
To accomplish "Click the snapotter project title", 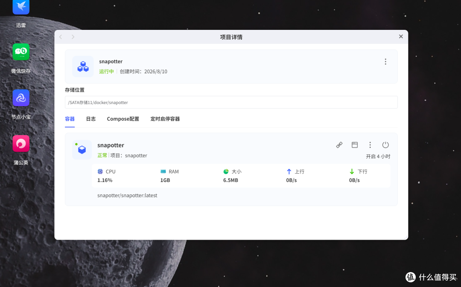I will [111, 61].
